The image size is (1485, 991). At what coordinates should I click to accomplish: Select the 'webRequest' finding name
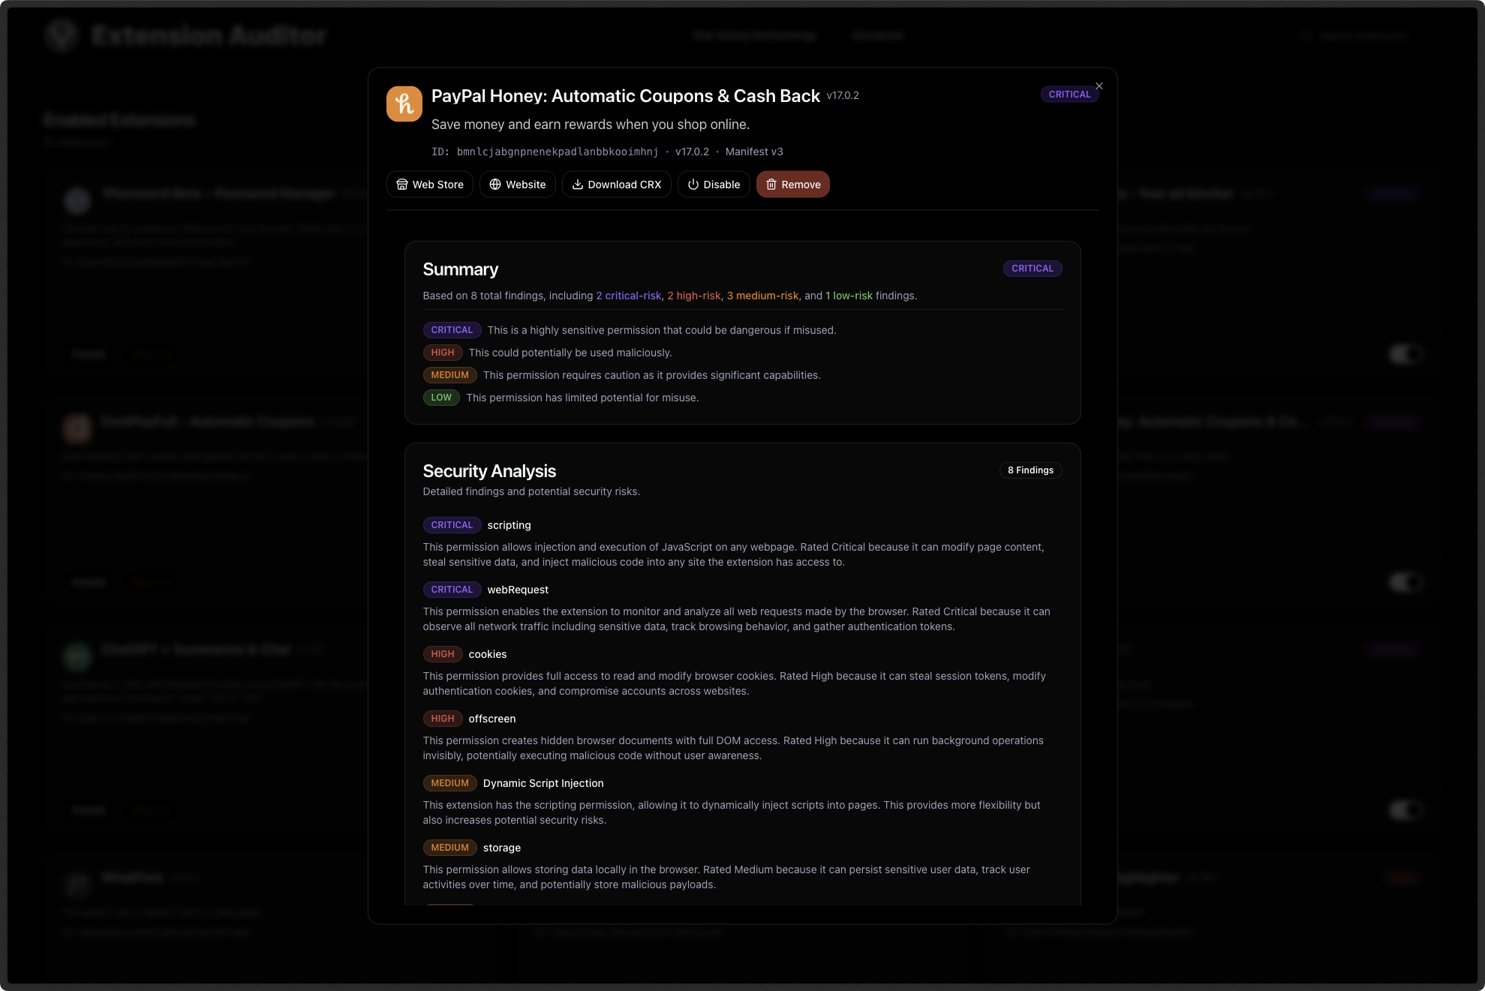click(518, 590)
